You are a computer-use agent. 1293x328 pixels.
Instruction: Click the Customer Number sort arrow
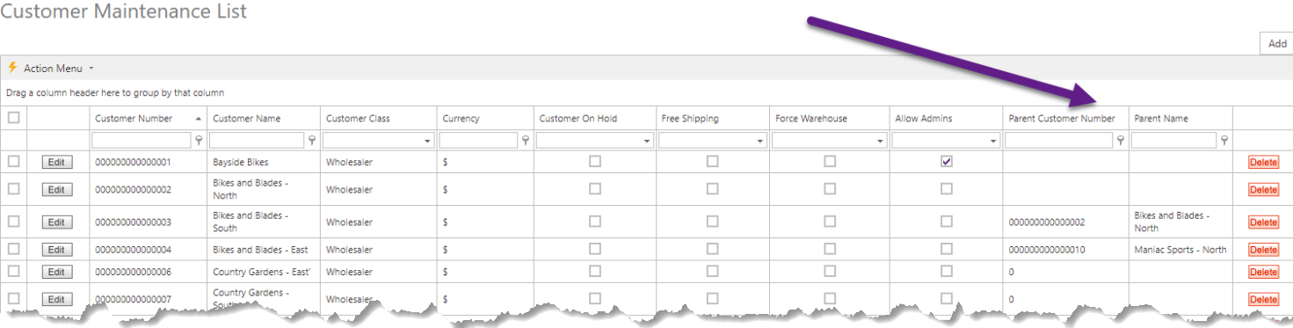198,119
